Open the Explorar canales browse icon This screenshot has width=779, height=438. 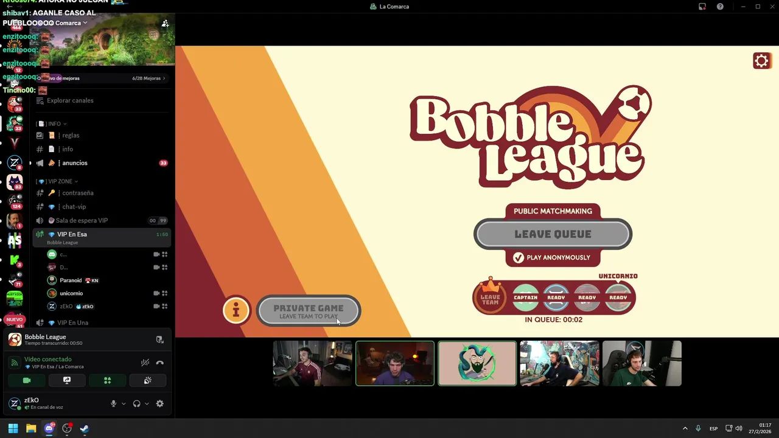(40, 100)
